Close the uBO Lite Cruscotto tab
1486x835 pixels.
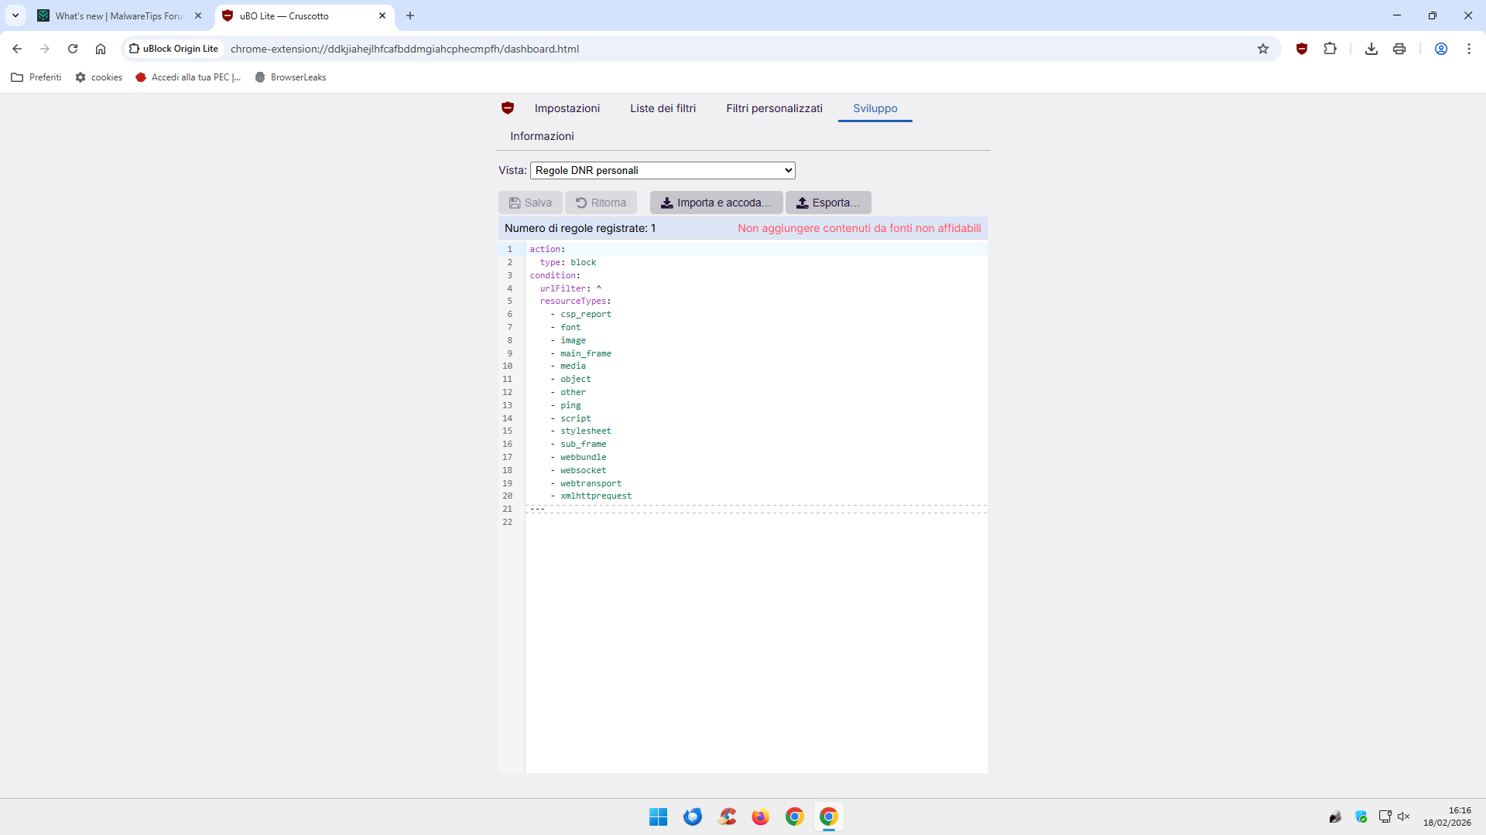pyautogui.click(x=382, y=15)
